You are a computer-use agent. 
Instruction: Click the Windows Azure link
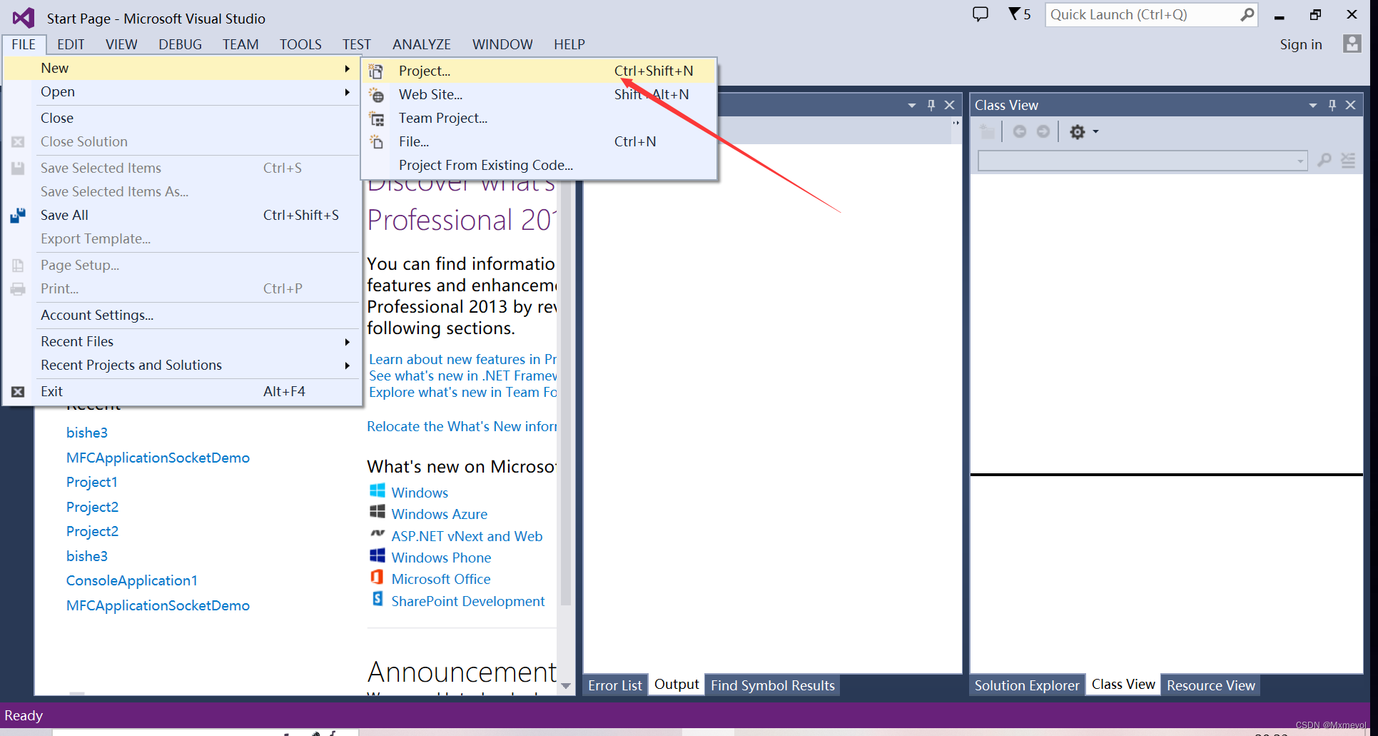pos(439,514)
